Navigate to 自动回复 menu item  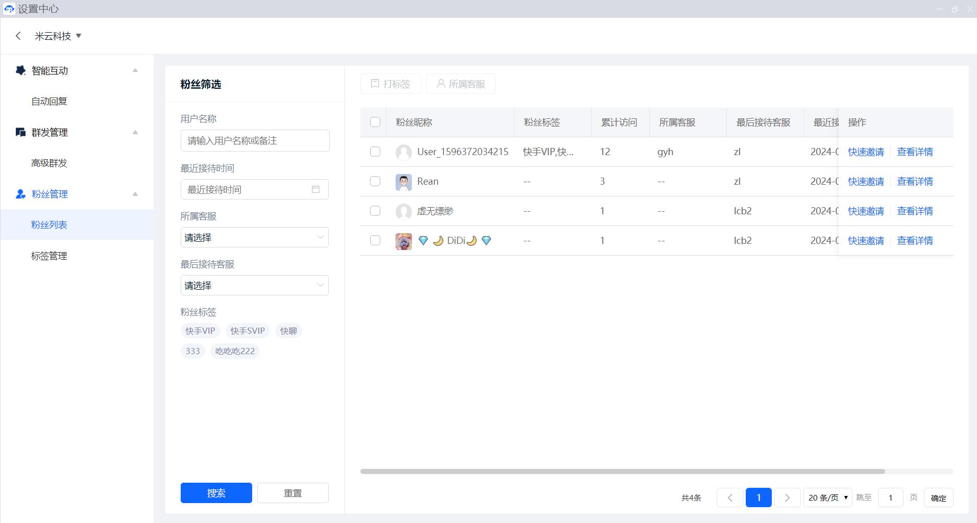point(49,101)
